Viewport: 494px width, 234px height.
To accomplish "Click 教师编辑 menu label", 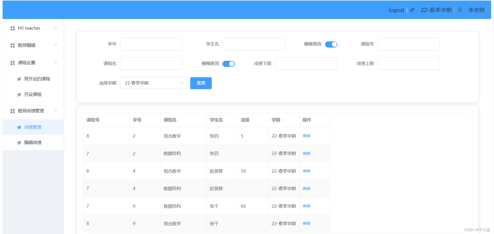I will (x=27, y=45).
